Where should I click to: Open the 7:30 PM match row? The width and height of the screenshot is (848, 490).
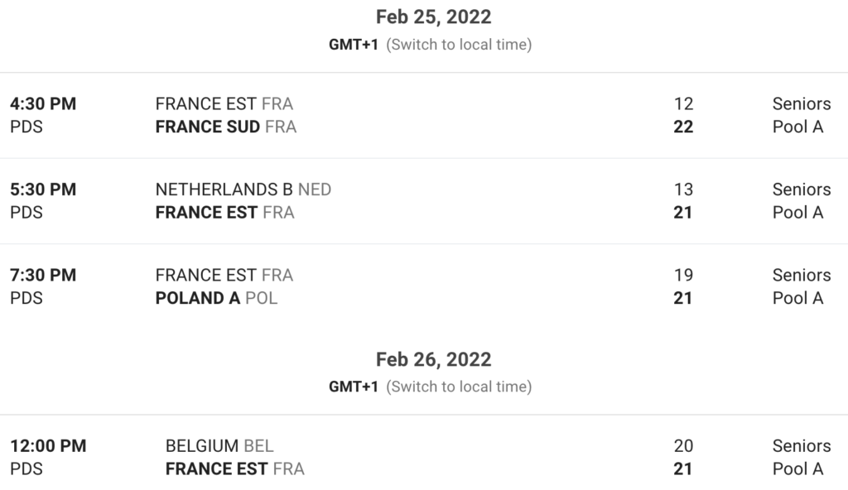tap(424, 286)
